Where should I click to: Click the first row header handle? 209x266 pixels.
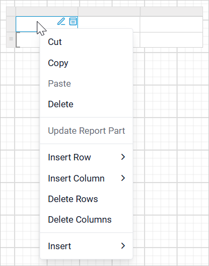(11, 24)
